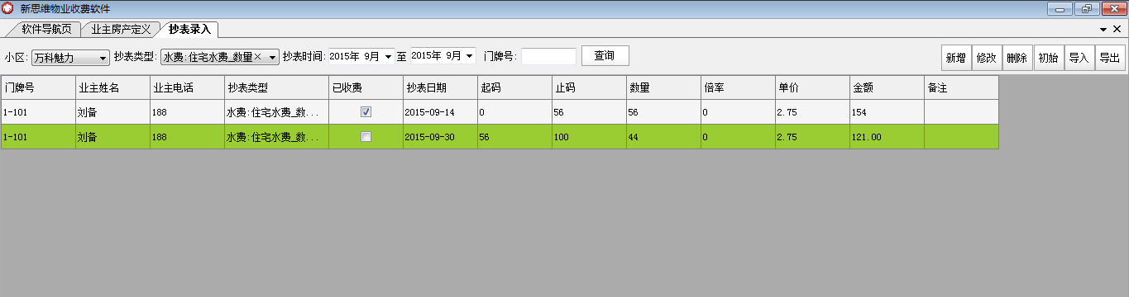Viewport: 1129px width, 297px height.
Task: Click the 删除 button
Action: (1017, 58)
